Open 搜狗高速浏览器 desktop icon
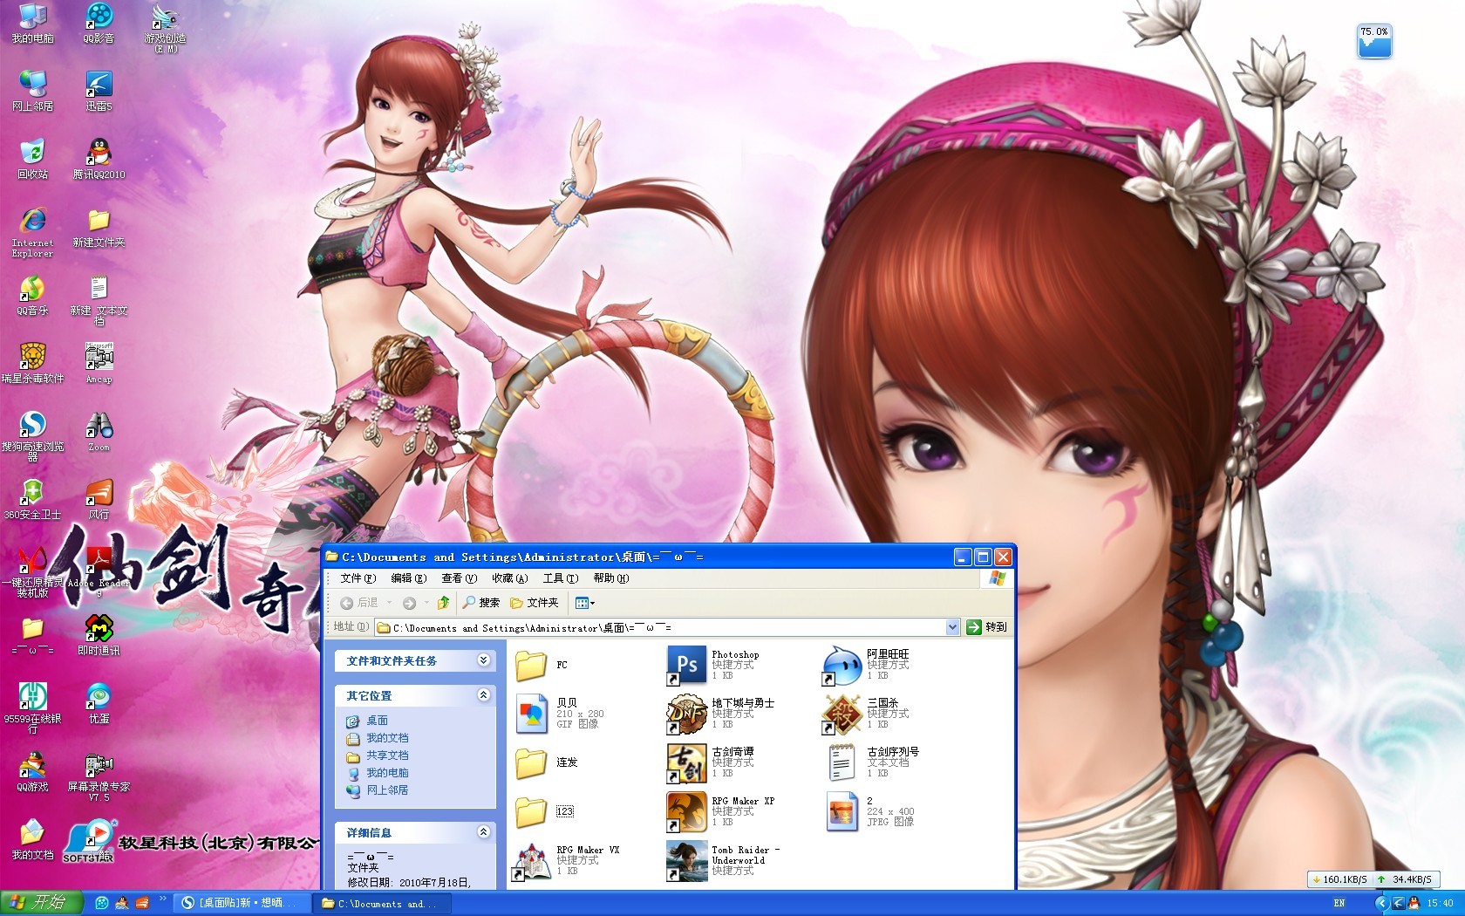The width and height of the screenshot is (1465, 916). (32, 435)
